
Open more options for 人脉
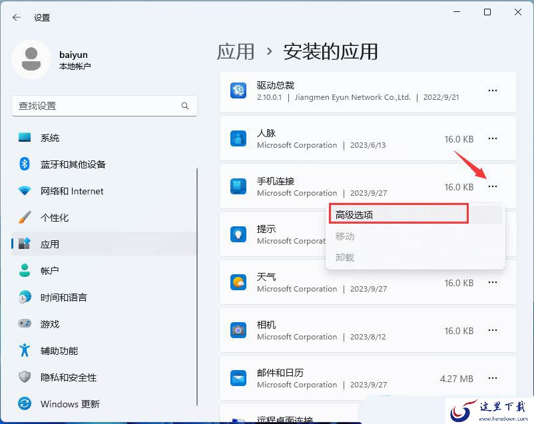point(493,138)
